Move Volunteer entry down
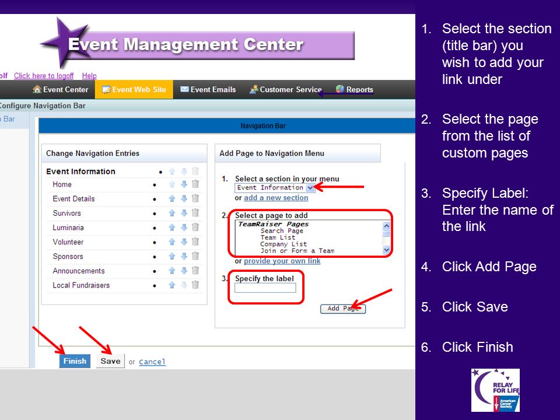This screenshot has width=560, height=420. pos(184,242)
